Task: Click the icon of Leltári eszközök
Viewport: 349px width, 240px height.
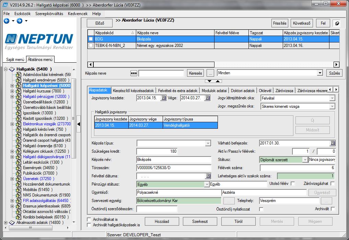Action: [19, 162]
